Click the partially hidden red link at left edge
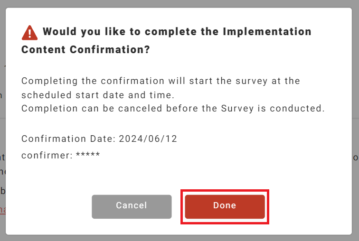Viewport: 359px width, 241px height. (2, 209)
